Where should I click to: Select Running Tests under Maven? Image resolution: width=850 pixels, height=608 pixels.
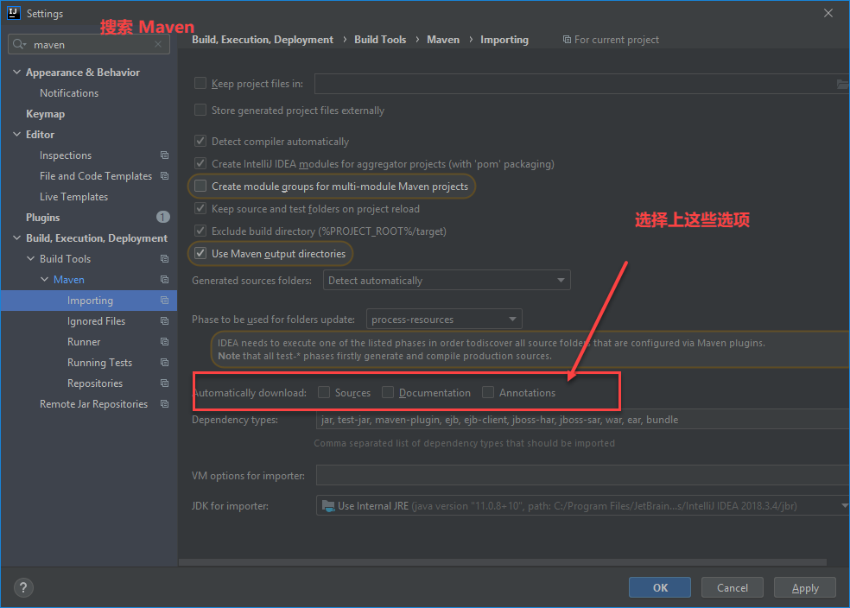(99, 363)
